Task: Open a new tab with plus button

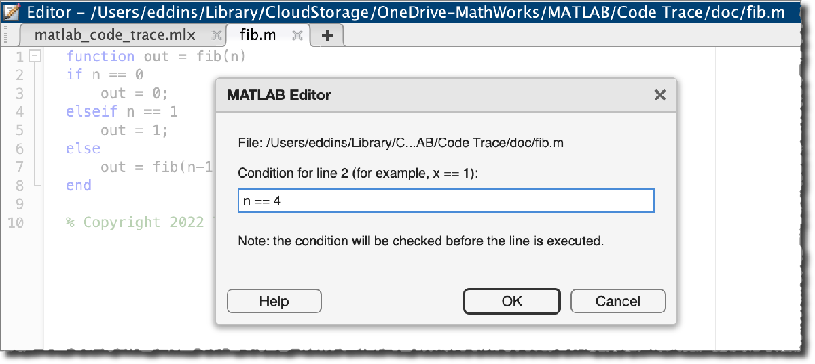Action: [327, 35]
